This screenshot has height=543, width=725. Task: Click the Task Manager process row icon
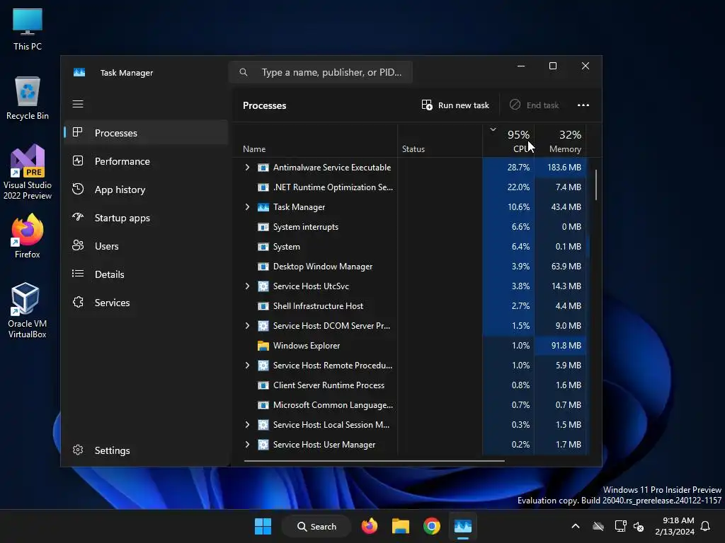(263, 207)
